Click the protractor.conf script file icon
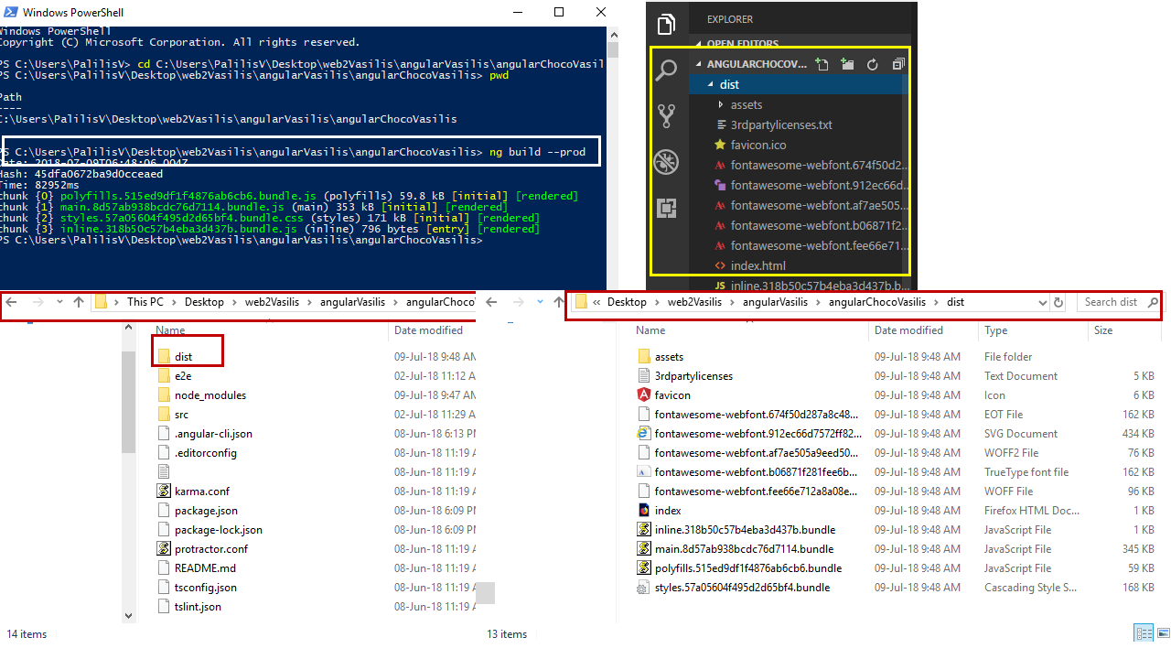This screenshot has height=659, width=1171. tap(164, 549)
